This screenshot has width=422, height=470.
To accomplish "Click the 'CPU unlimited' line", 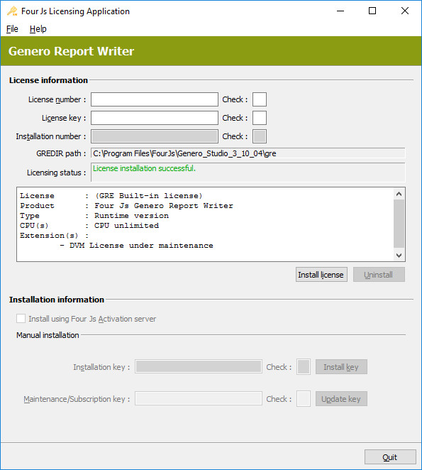I will 126,226.
